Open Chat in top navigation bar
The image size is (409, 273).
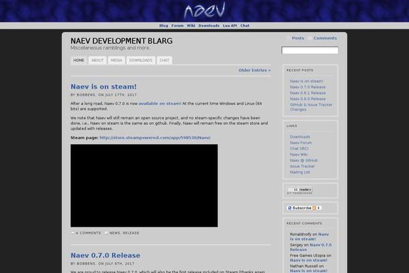pyautogui.click(x=245, y=26)
